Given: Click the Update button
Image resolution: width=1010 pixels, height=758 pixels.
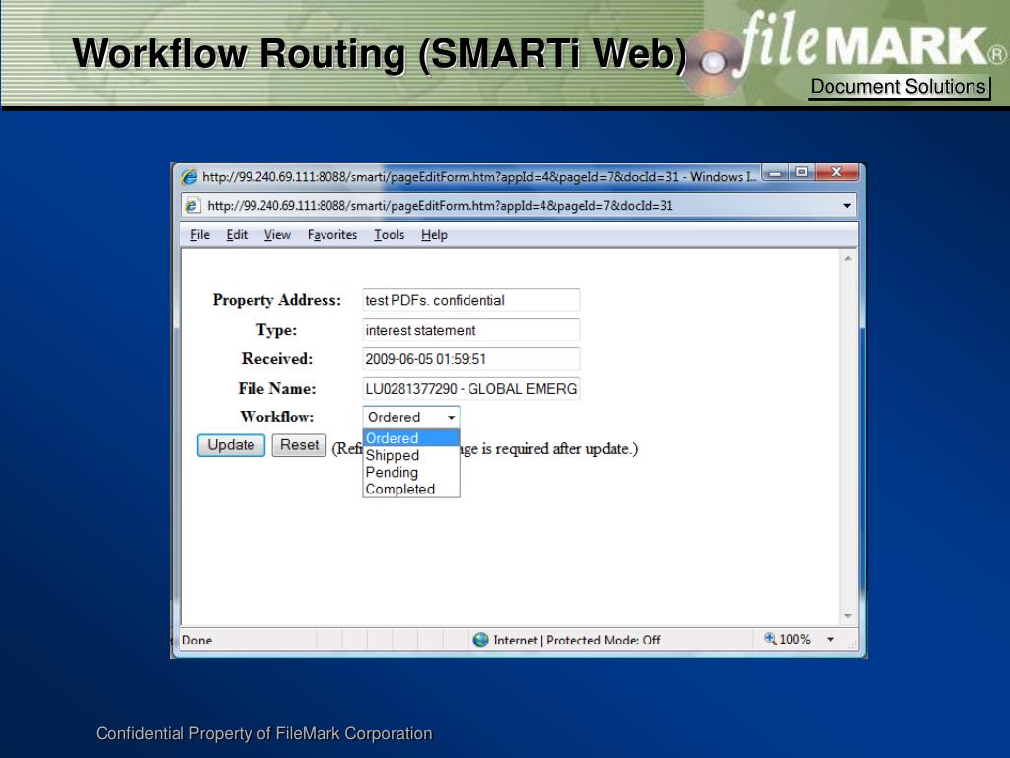Looking at the screenshot, I should pyautogui.click(x=231, y=445).
